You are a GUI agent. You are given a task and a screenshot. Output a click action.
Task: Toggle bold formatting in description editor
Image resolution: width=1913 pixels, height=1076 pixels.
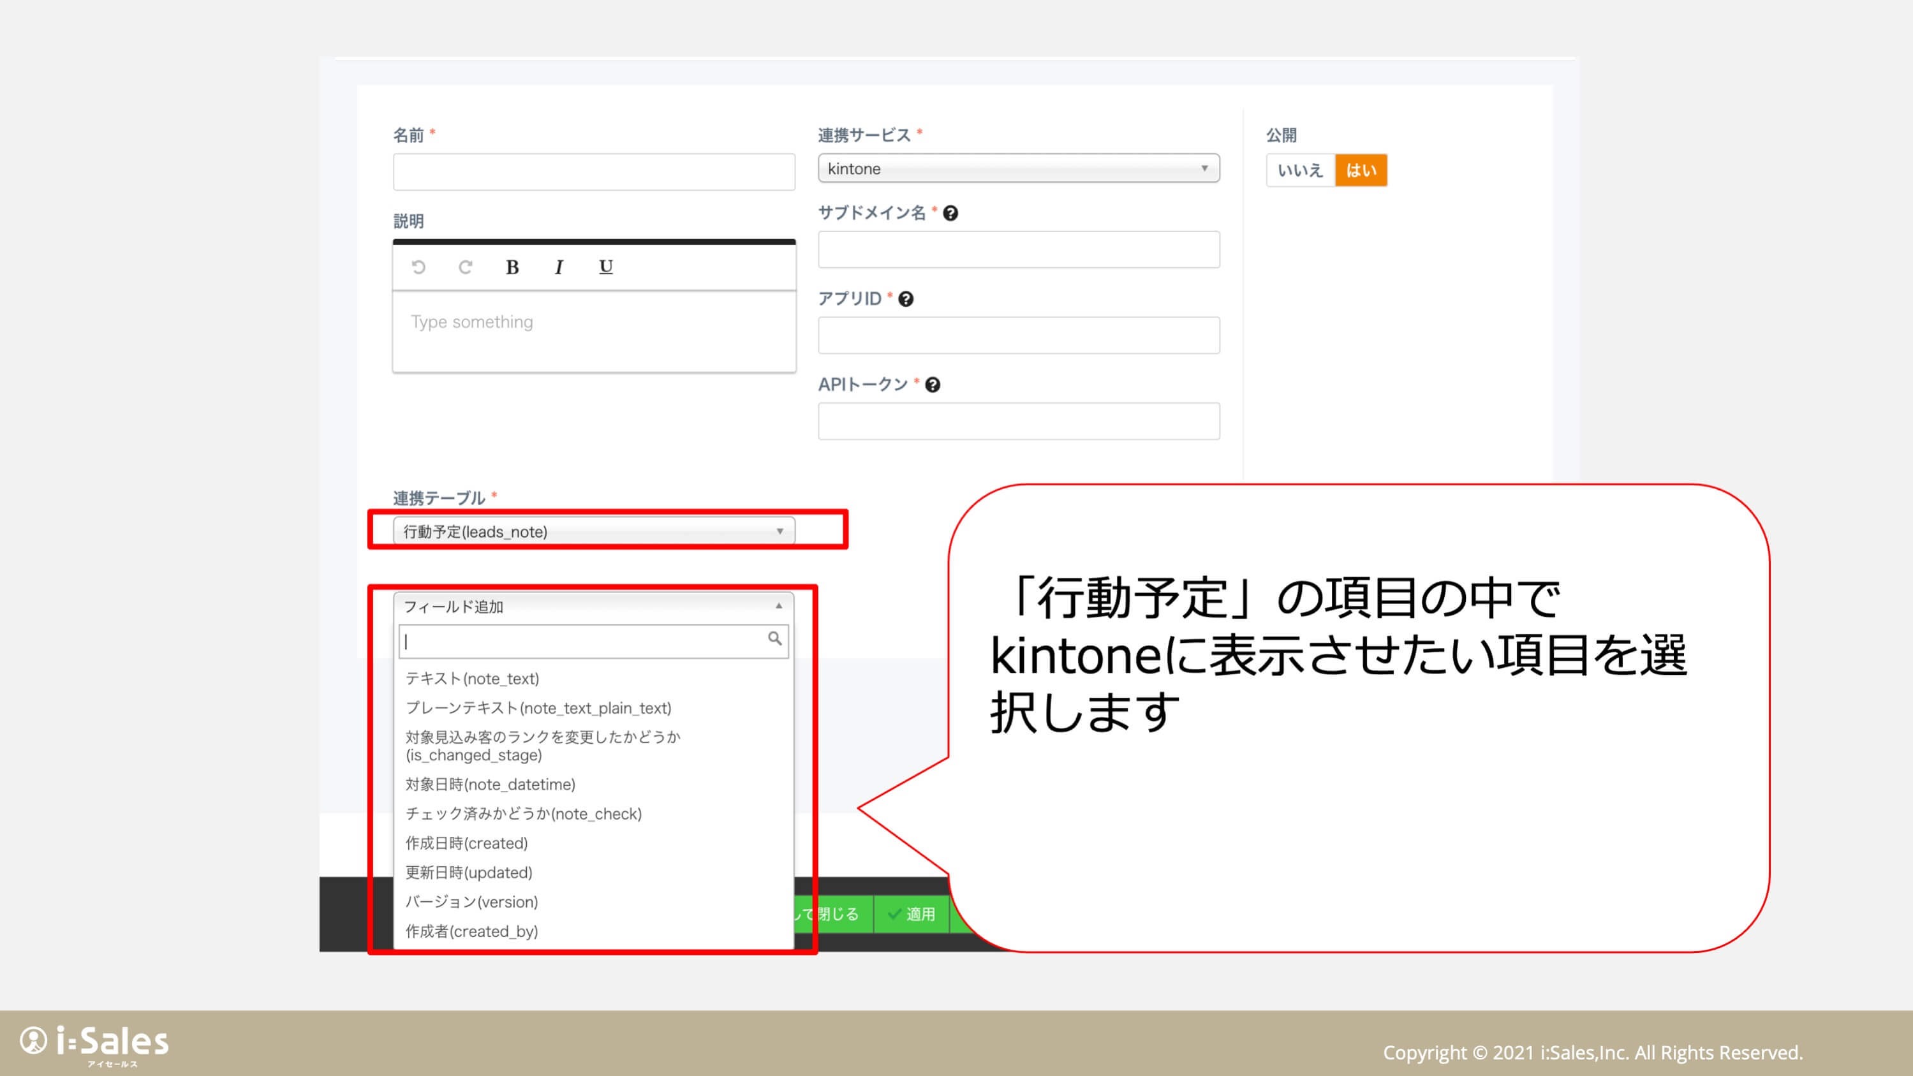click(x=512, y=267)
